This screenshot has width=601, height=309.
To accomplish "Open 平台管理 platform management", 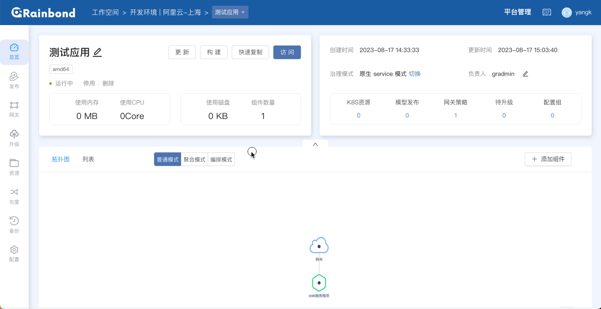I will pos(517,12).
